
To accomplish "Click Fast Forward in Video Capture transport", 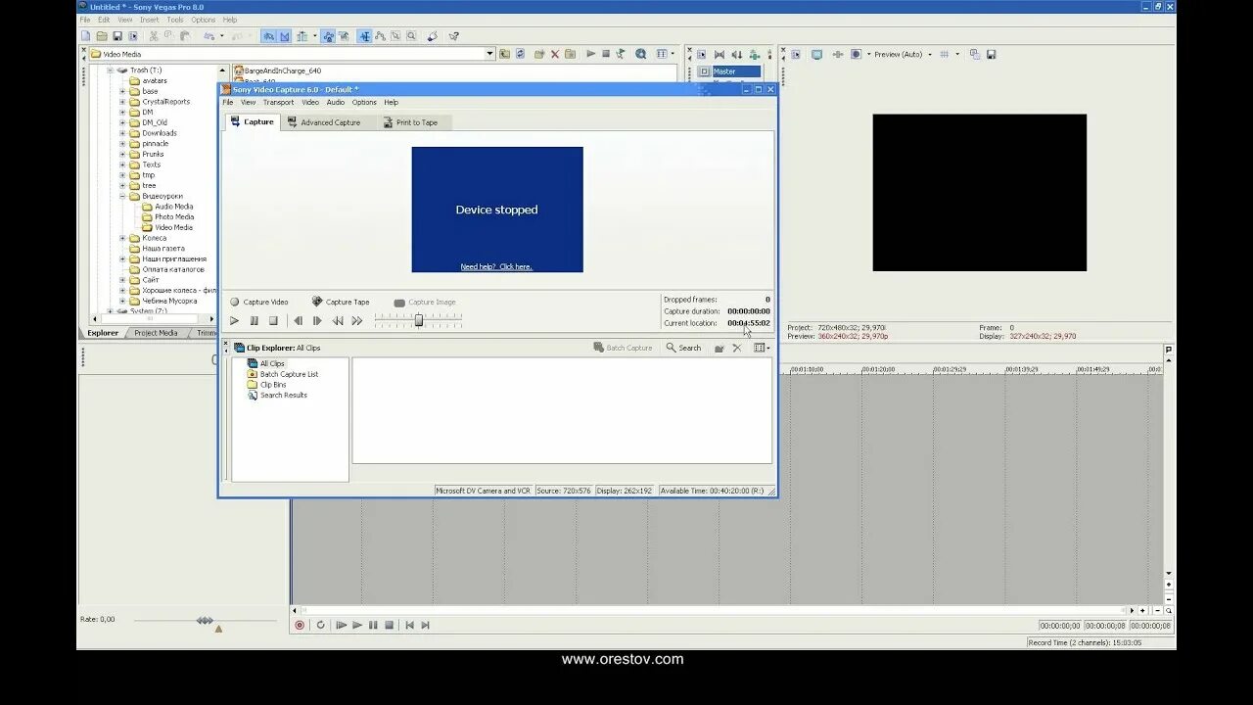I will (x=357, y=321).
